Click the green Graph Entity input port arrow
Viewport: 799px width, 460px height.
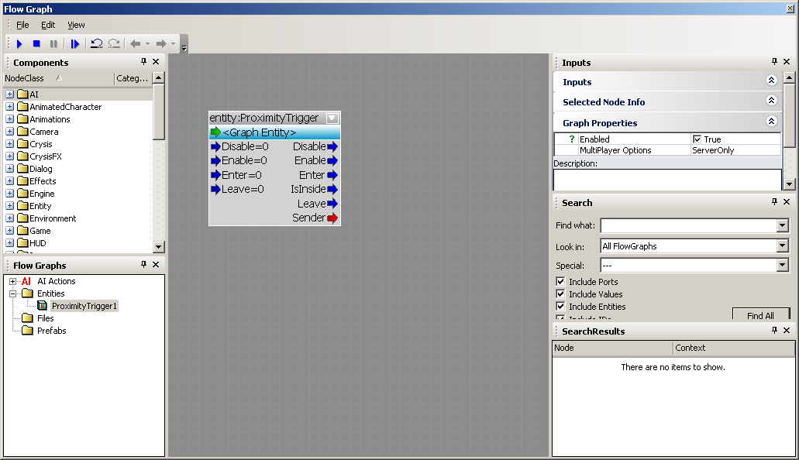(215, 132)
